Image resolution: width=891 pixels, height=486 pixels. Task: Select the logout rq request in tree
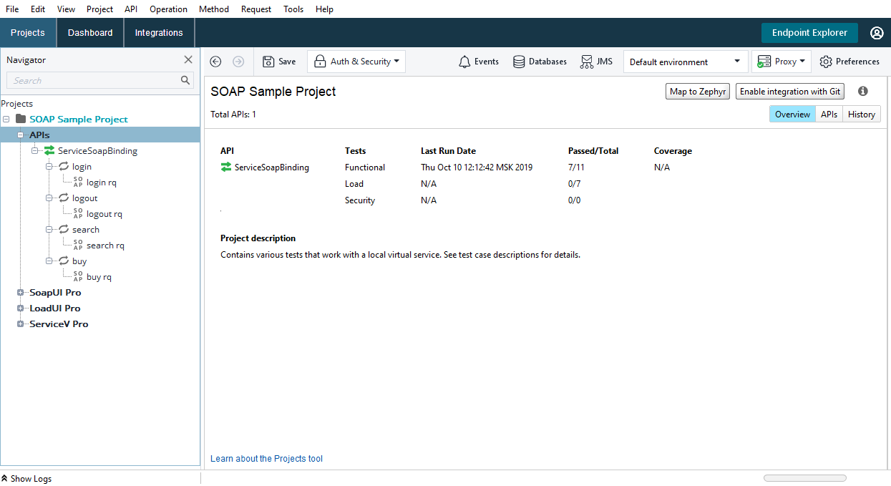pyautogui.click(x=104, y=214)
